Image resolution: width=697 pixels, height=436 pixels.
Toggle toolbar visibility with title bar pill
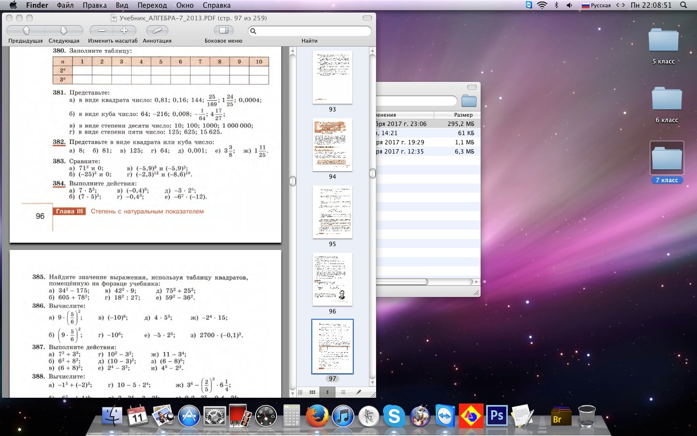367,18
